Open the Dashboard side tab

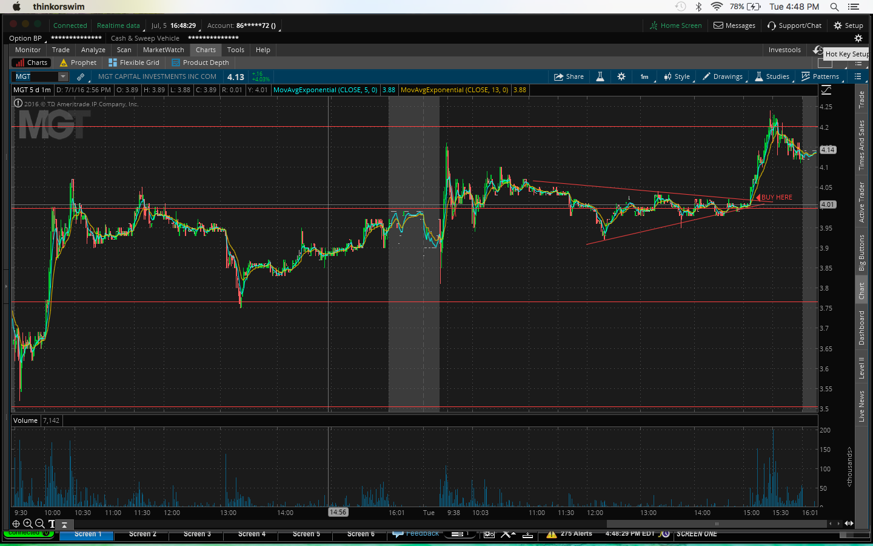pos(861,328)
